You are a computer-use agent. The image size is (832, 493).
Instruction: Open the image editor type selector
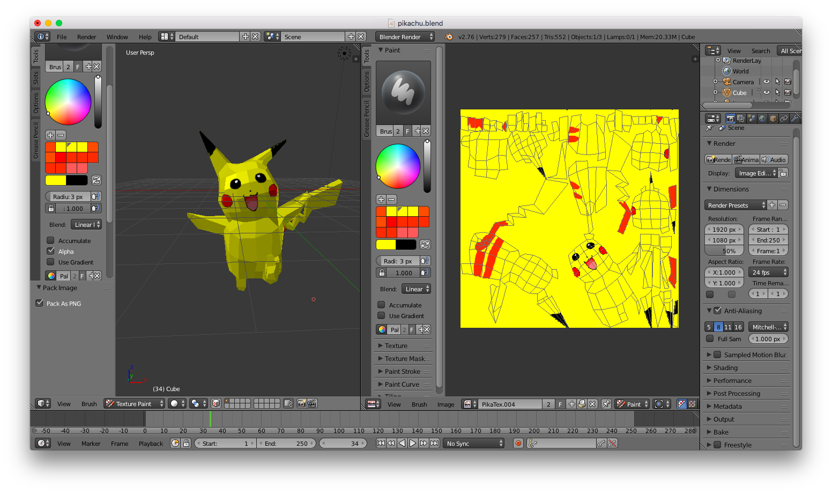pyautogui.click(x=373, y=404)
